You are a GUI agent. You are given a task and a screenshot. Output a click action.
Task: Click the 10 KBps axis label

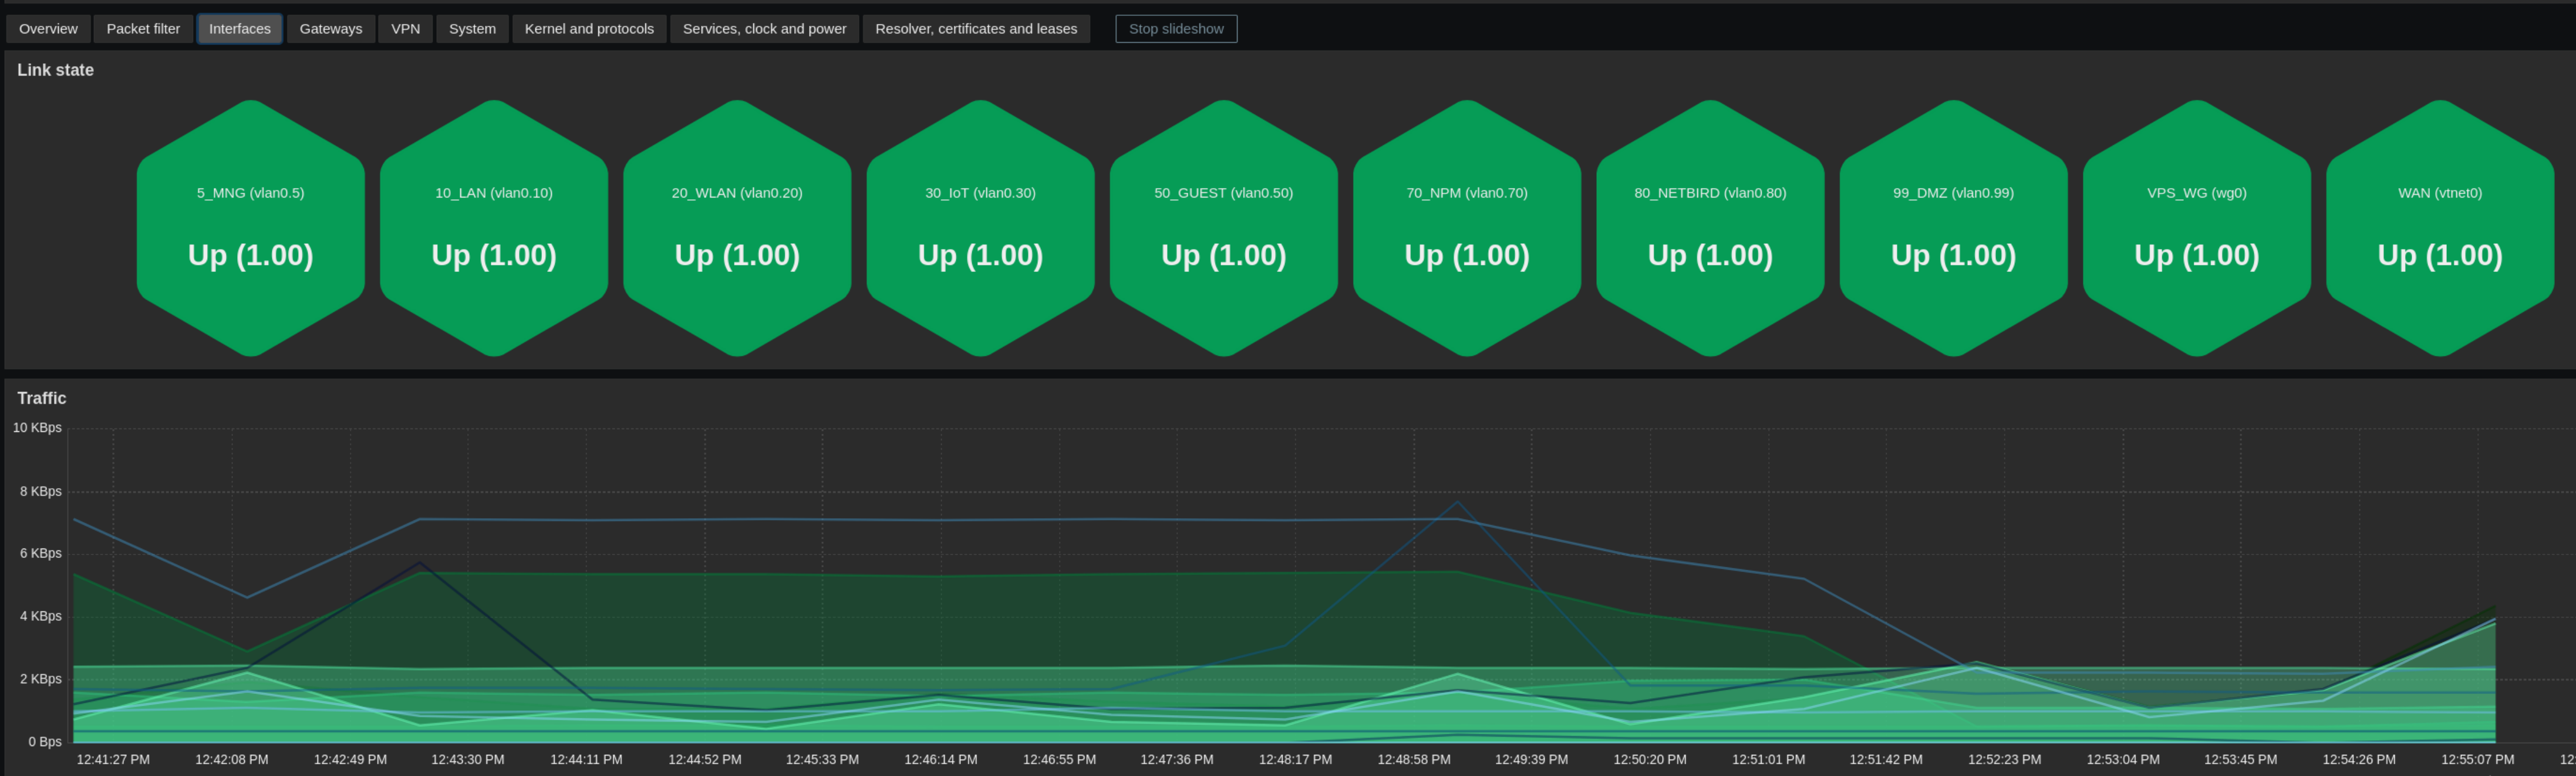coord(37,427)
